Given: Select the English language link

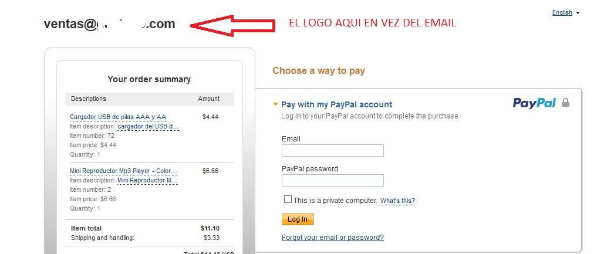Looking at the screenshot, I should pos(562,12).
